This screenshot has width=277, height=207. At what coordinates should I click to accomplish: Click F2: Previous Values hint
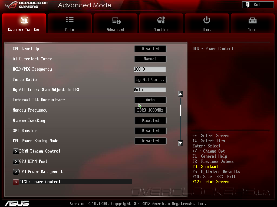tap(213, 161)
